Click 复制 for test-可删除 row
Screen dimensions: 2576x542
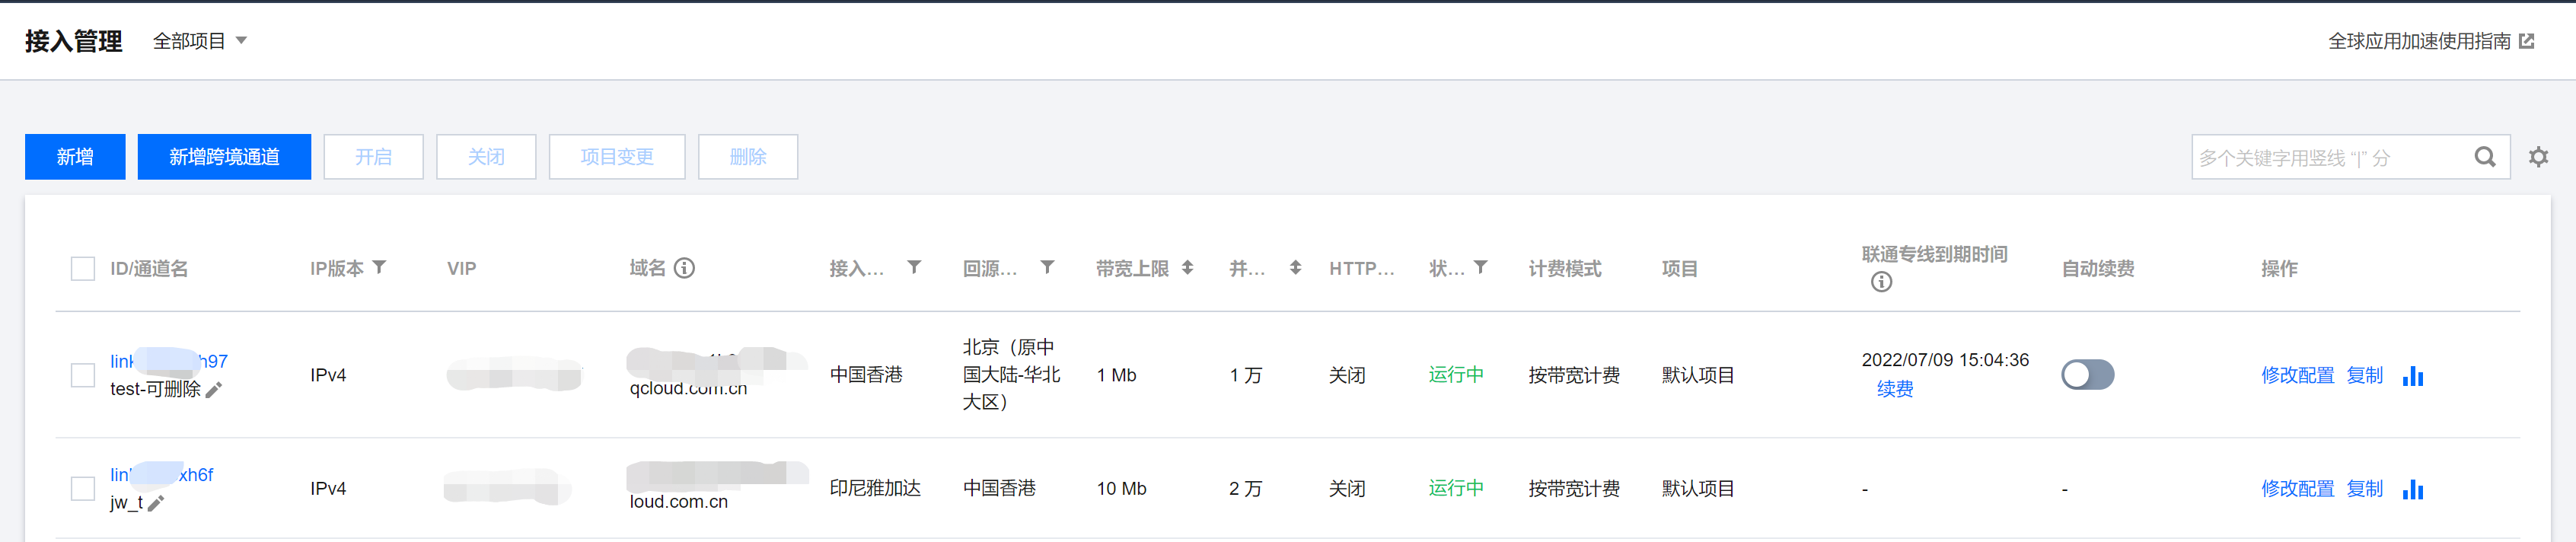coord(2364,375)
